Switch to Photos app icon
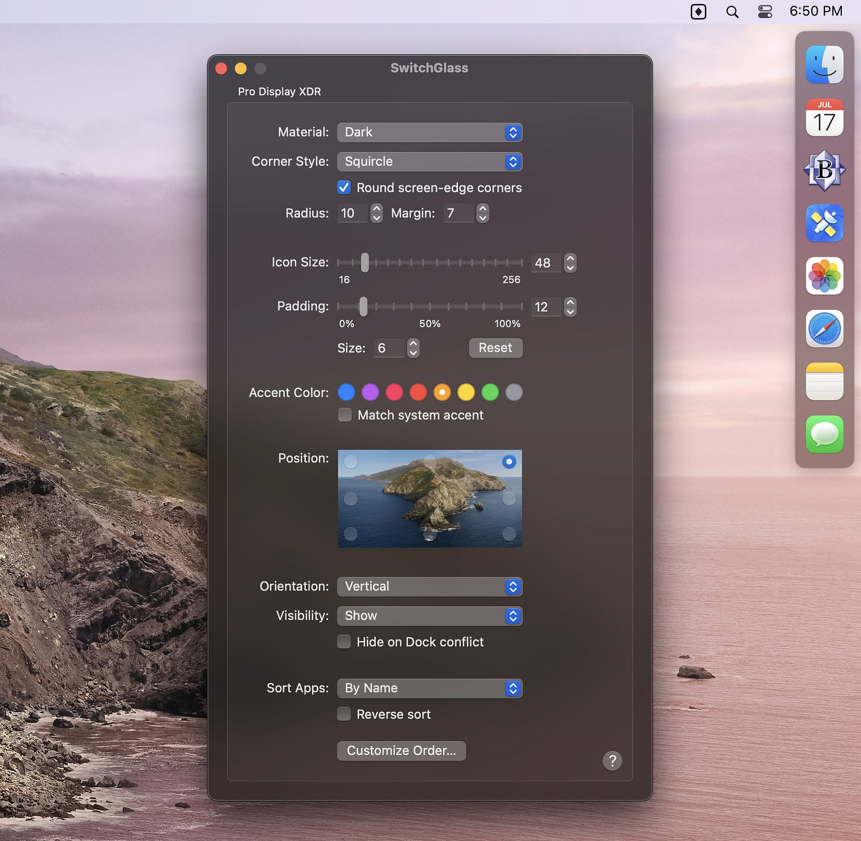Screen dimensions: 861x841 coord(824,276)
